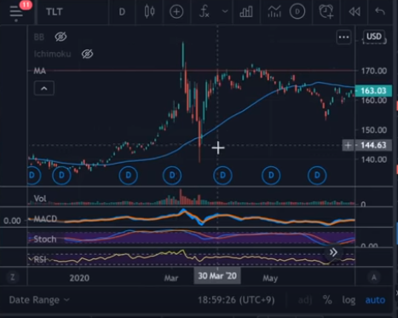Select the RSI indicator label
Image resolution: width=398 pixels, height=318 pixels.
(40, 259)
